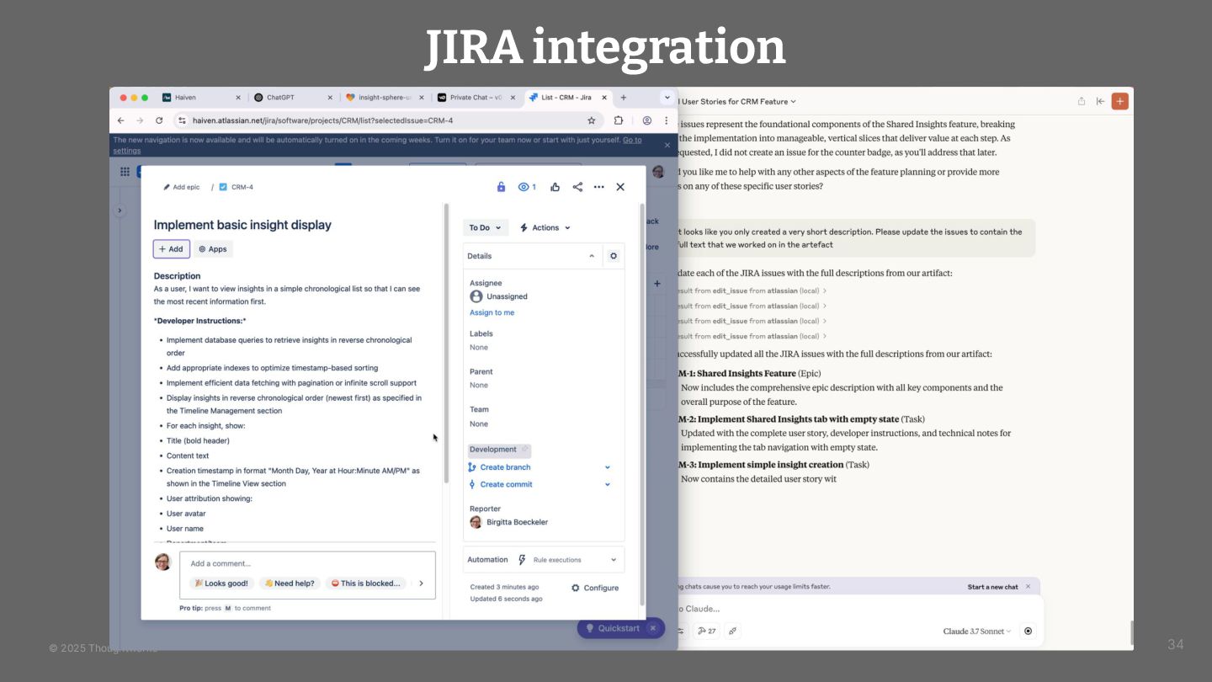Click the haiven.atlassian.net address bar

pos(387,120)
